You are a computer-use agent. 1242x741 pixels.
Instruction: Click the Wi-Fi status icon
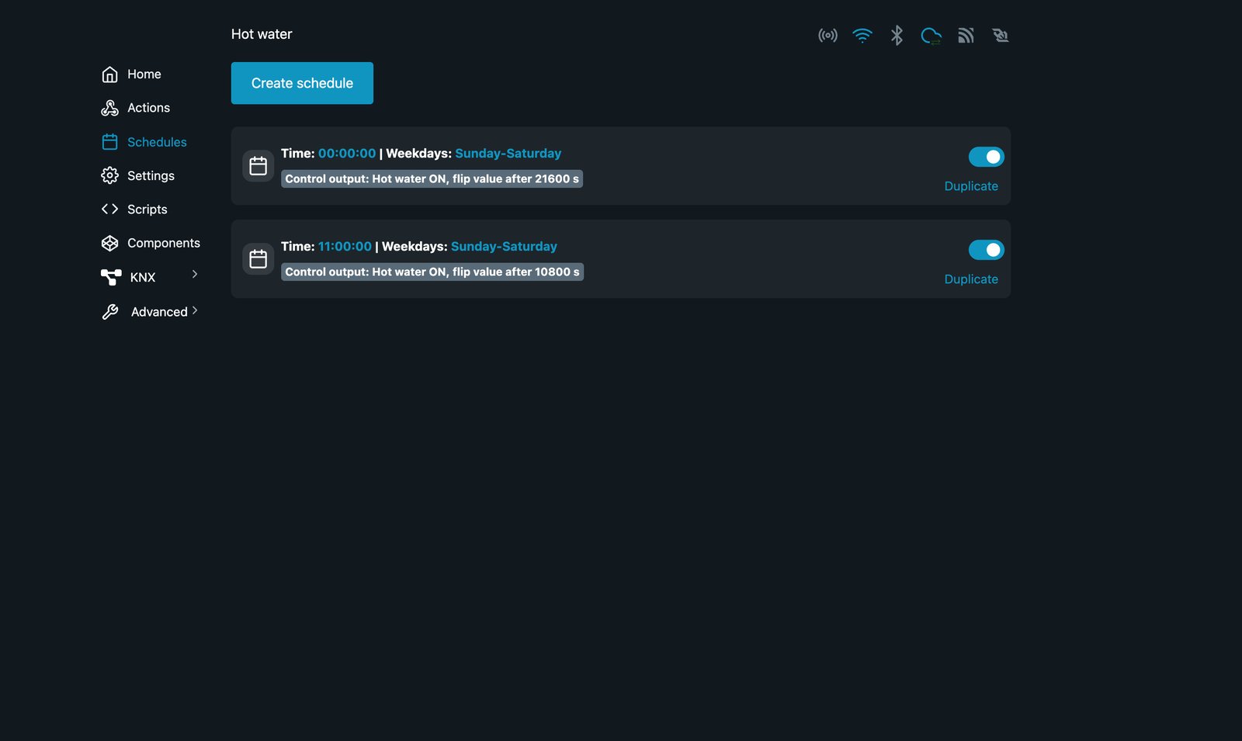coord(862,35)
